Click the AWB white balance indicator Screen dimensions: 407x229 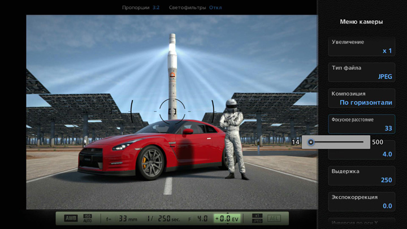[x=70, y=218]
